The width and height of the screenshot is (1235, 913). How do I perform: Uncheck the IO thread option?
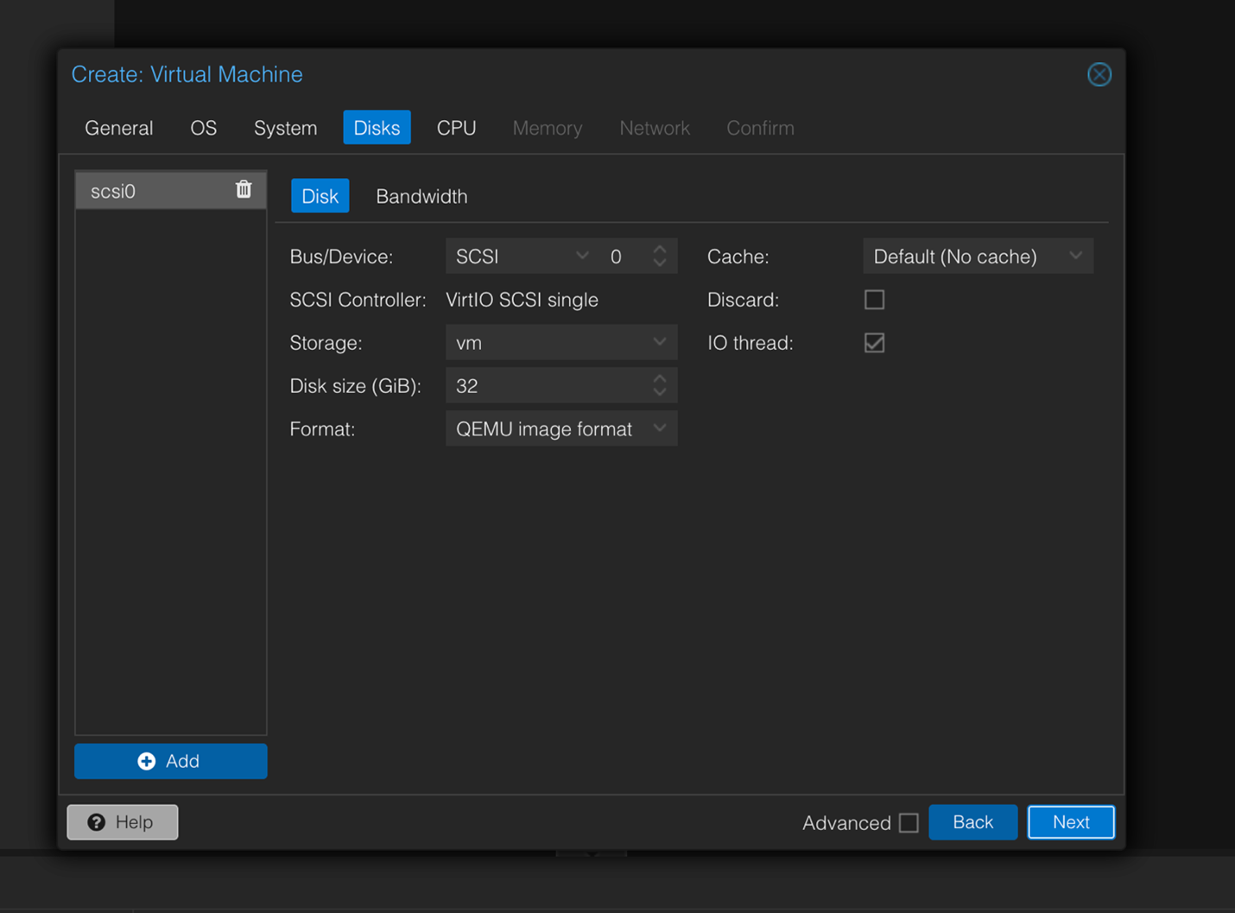tap(874, 343)
